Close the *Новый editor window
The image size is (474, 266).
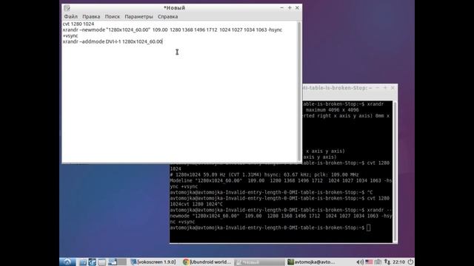click(x=297, y=8)
